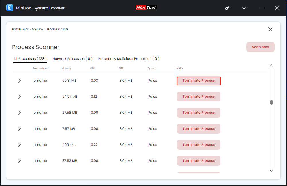287x186 pixels.
Task: Expand the chrome 7.97 MB process row
Action: 19,129
